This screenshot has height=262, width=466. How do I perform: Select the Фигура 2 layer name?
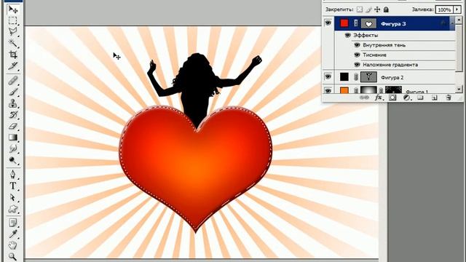coord(392,78)
